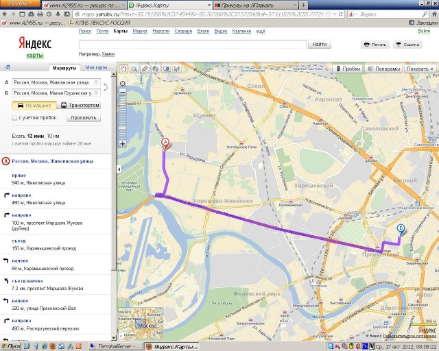Clear the point A address field
Viewport: 439px width, 351px height.
[97, 82]
